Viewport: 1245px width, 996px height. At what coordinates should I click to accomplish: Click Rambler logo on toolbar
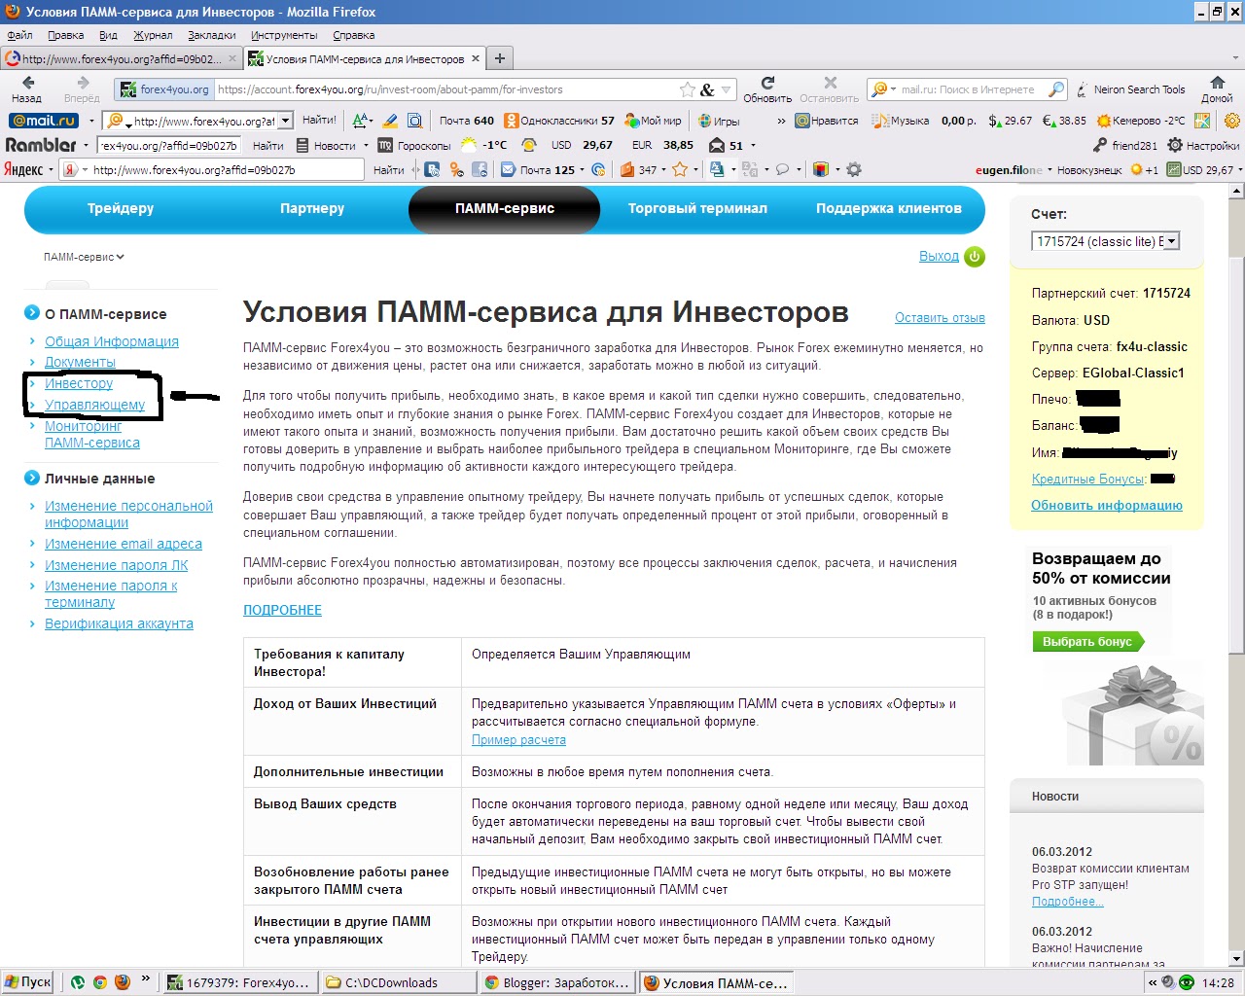click(41, 145)
